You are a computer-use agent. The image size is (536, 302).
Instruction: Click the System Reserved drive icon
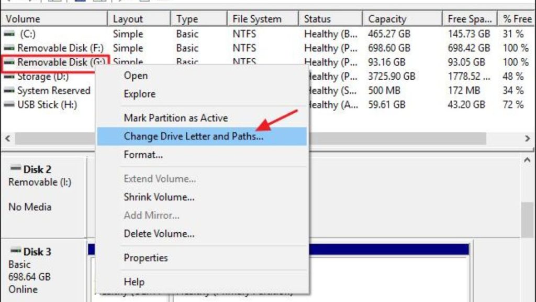pyautogui.click(x=9, y=90)
